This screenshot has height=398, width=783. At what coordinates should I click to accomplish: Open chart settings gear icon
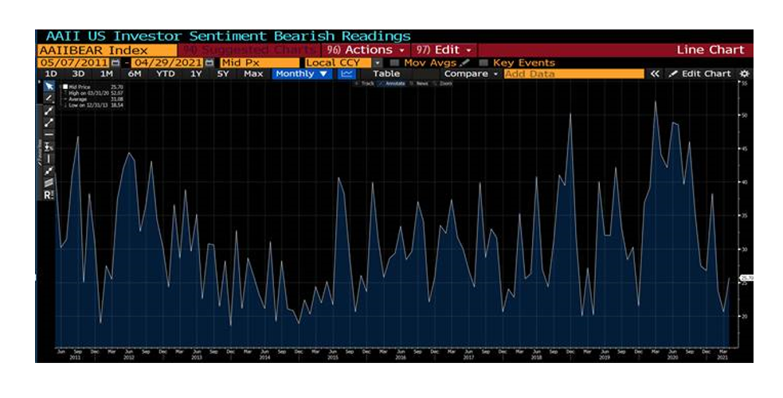click(x=744, y=74)
